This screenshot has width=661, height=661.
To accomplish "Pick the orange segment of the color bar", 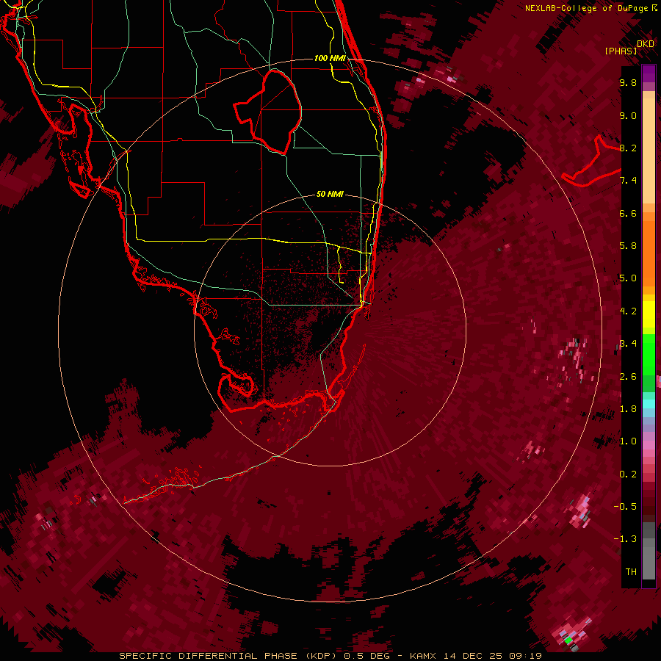I will tap(649, 250).
